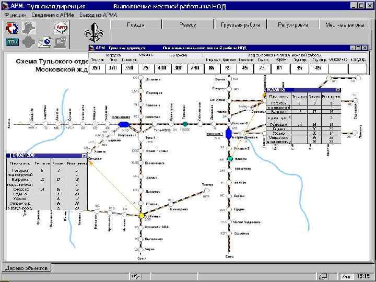
Task: Open the Функции menu
Action: pos(15,15)
